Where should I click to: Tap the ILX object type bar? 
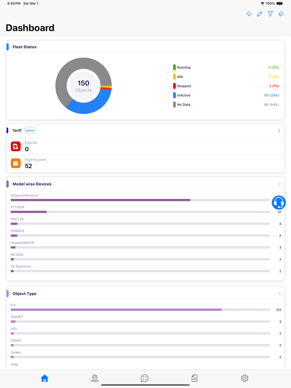coord(140,310)
